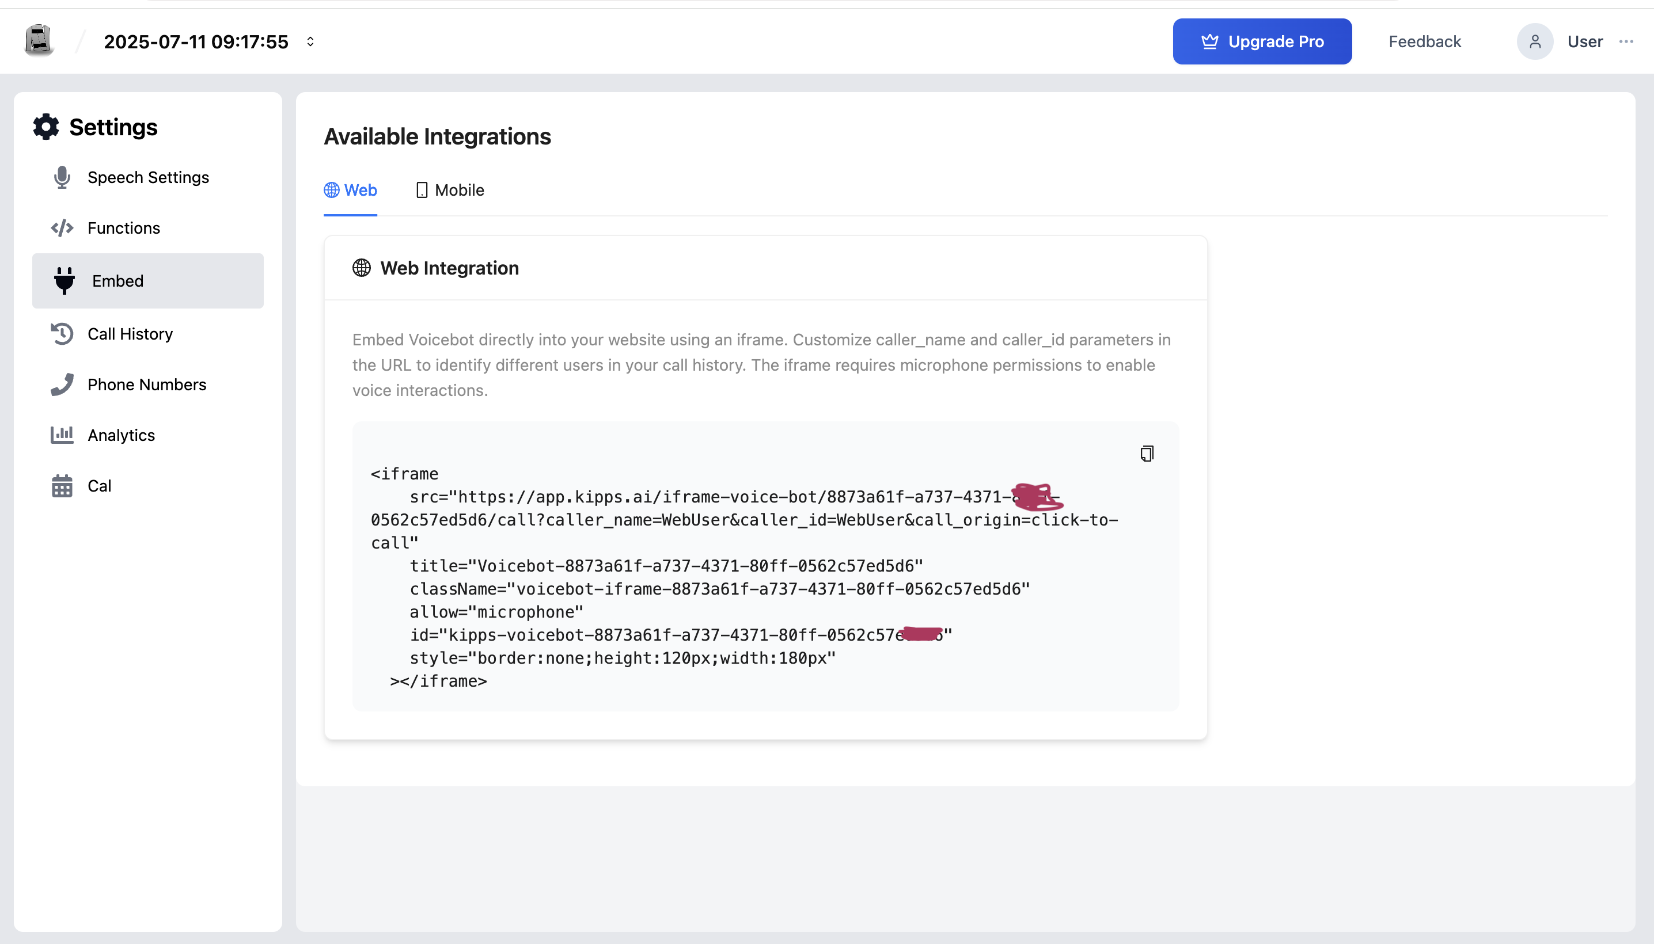
Task: Click the Call History clock icon
Action: [62, 334]
